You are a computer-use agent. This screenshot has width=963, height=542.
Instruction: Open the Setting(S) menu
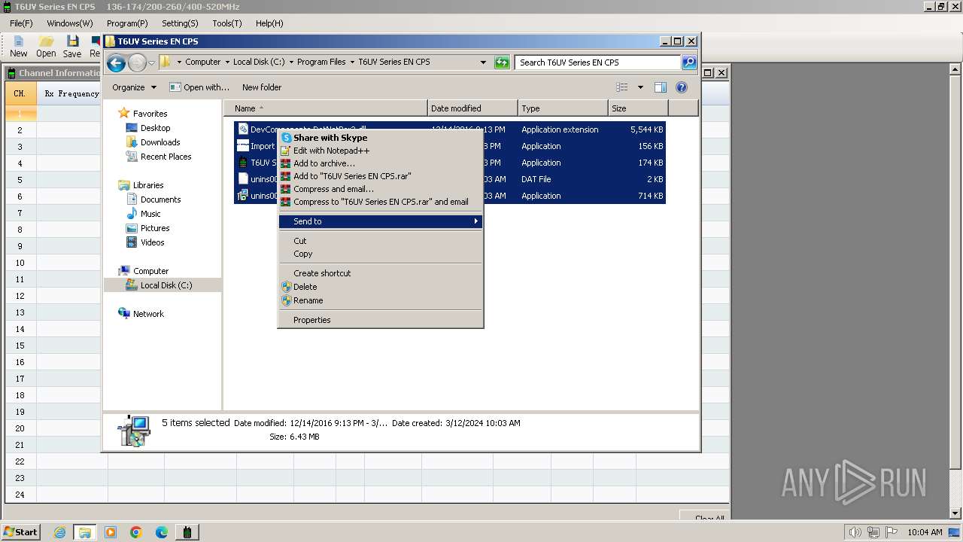pos(180,23)
